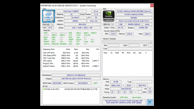Open the CPU #0 selector dropdown
Viewport: 194px width, 109px height.
(x=48, y=24)
